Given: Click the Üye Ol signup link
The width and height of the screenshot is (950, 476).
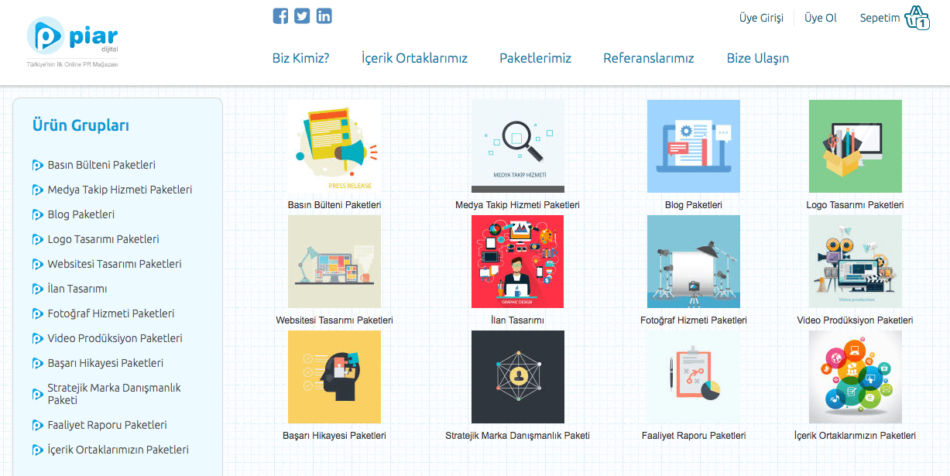Looking at the screenshot, I should coord(820,18).
